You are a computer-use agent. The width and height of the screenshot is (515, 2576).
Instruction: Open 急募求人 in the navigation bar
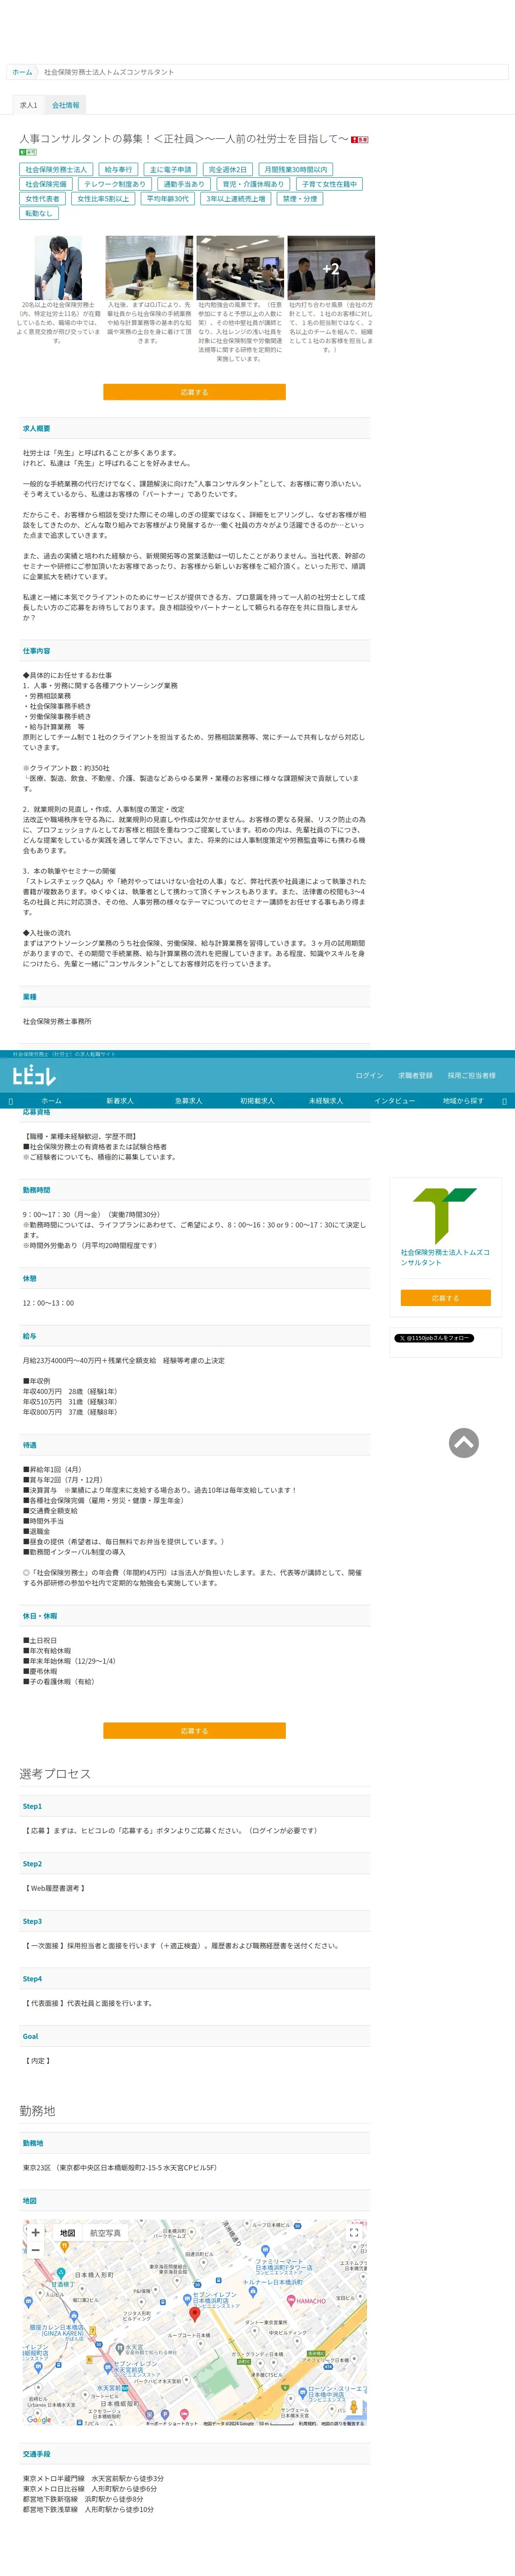coord(188,1100)
